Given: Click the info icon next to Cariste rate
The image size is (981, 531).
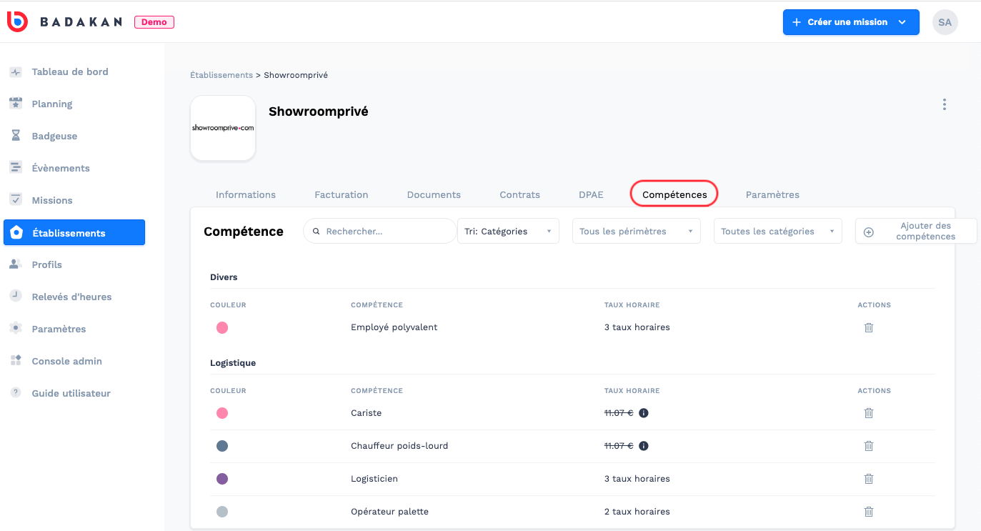Looking at the screenshot, I should pos(643,413).
